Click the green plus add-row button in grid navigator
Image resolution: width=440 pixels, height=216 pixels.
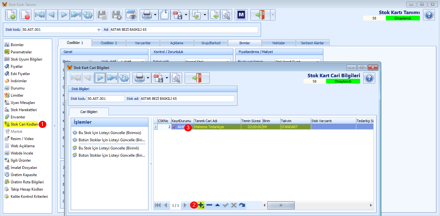pos(201,205)
